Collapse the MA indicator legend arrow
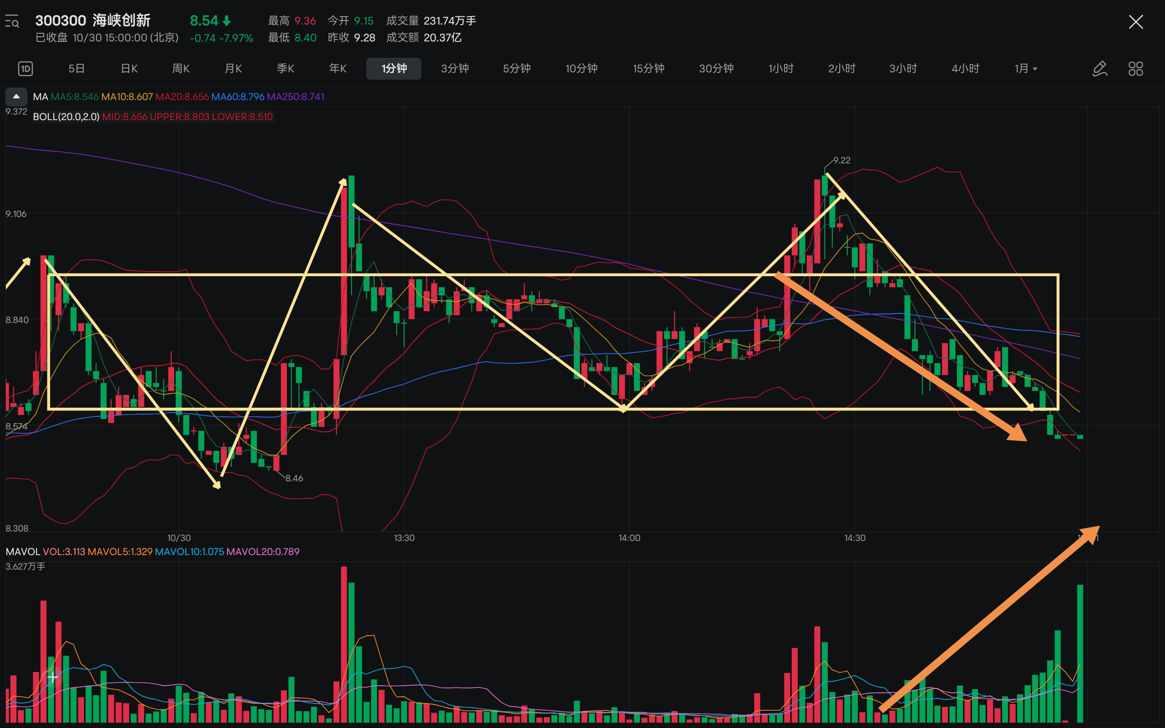The height and width of the screenshot is (728, 1165). click(16, 96)
